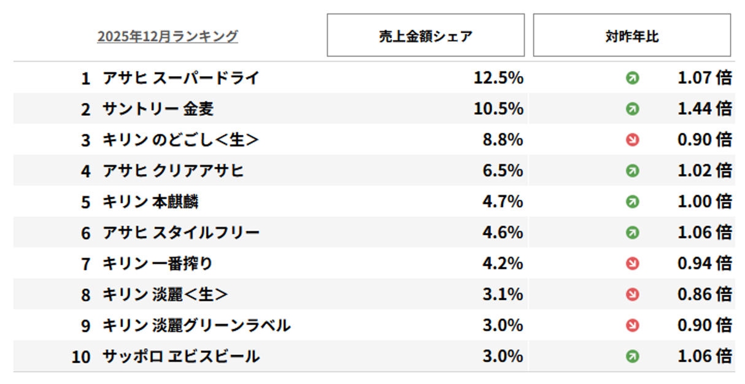
Task: Select the 売上金額シェア column header button
Action: tap(425, 36)
